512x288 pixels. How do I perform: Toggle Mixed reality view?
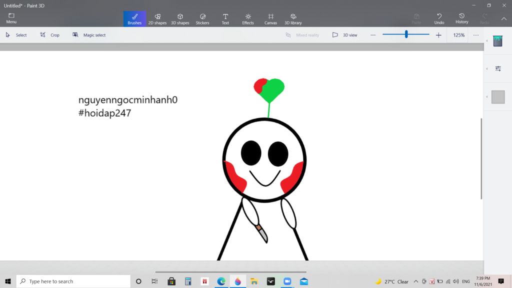coord(302,35)
